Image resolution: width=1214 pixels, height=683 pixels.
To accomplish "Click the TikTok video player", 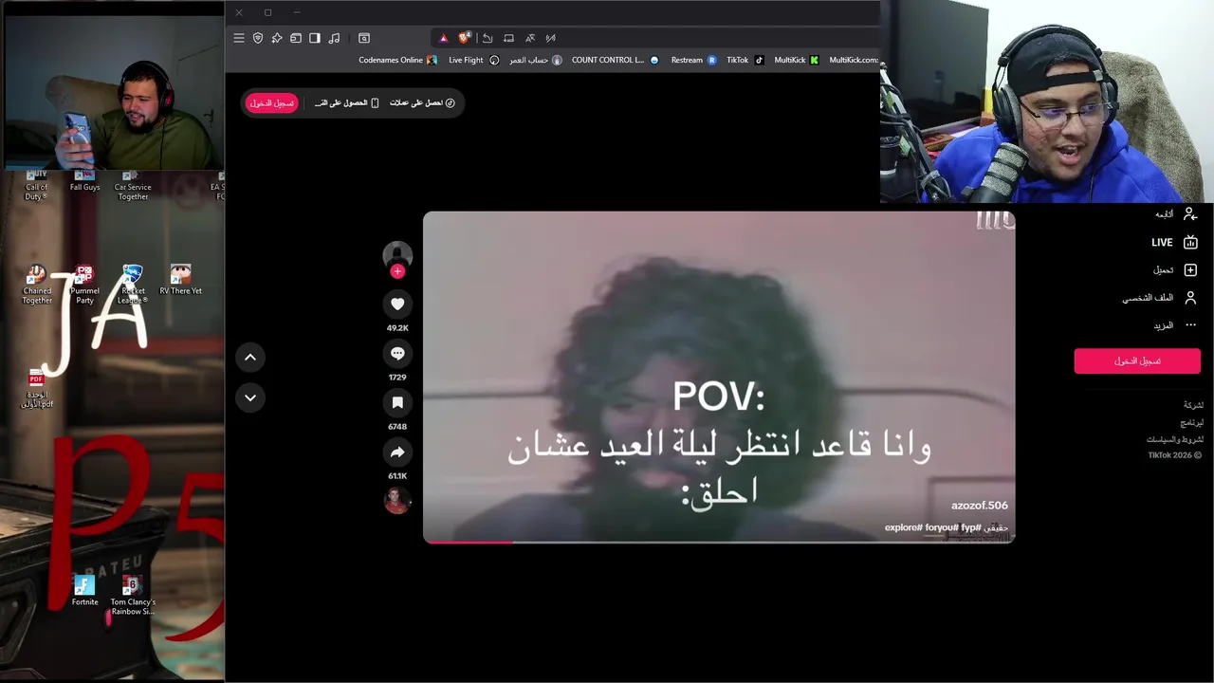I will (x=719, y=377).
